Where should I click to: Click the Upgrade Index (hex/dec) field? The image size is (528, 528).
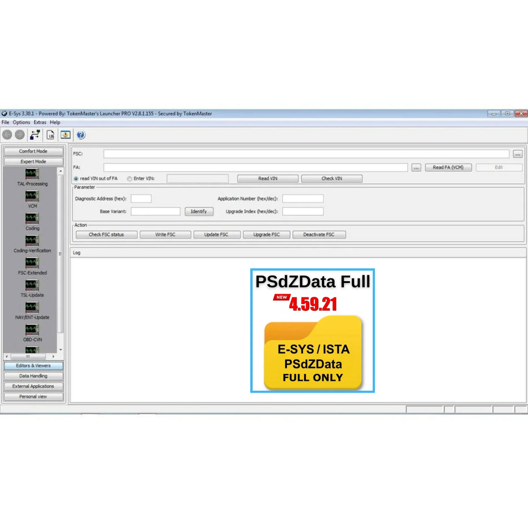point(303,211)
